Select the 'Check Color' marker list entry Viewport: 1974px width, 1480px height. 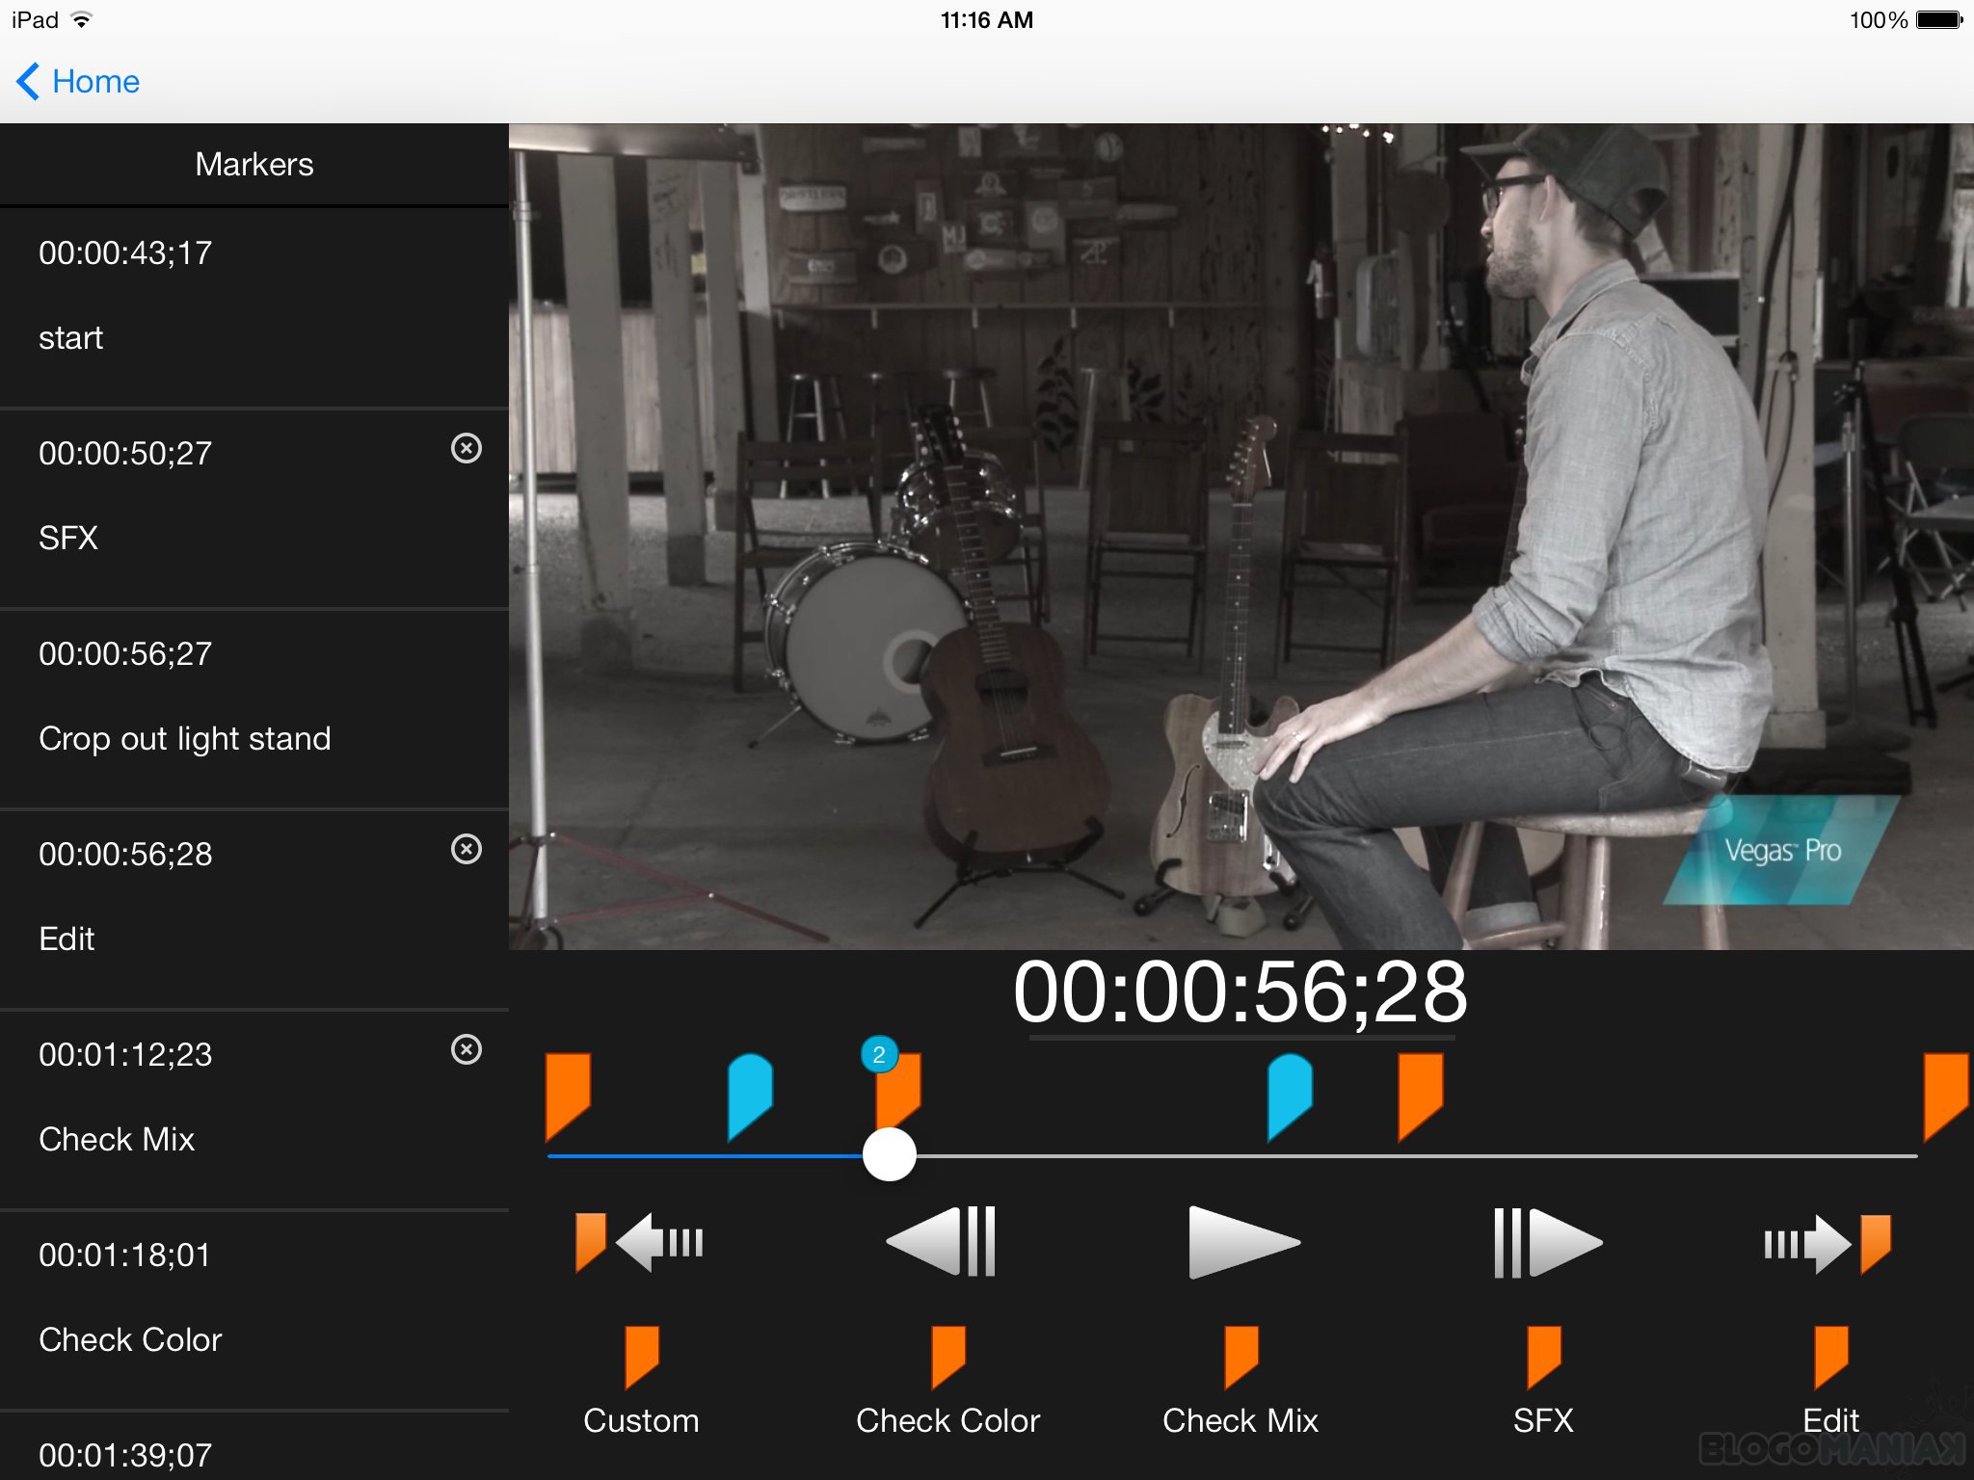click(x=254, y=1310)
